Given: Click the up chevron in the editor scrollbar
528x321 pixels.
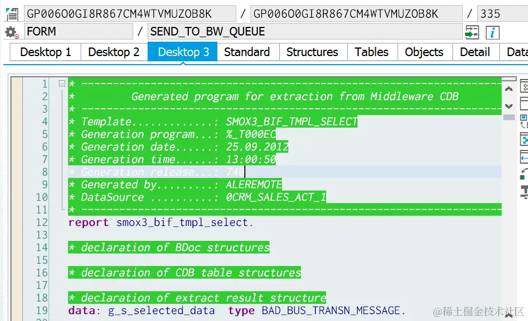Looking at the screenshot, I should coord(509,89).
